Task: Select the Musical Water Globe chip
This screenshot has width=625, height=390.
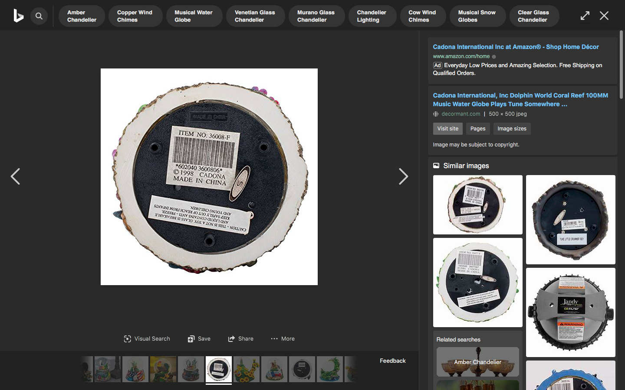Action: click(194, 16)
